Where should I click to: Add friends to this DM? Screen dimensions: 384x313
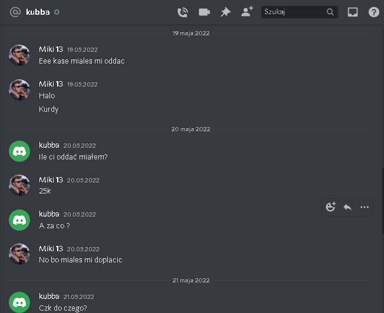[x=247, y=12]
